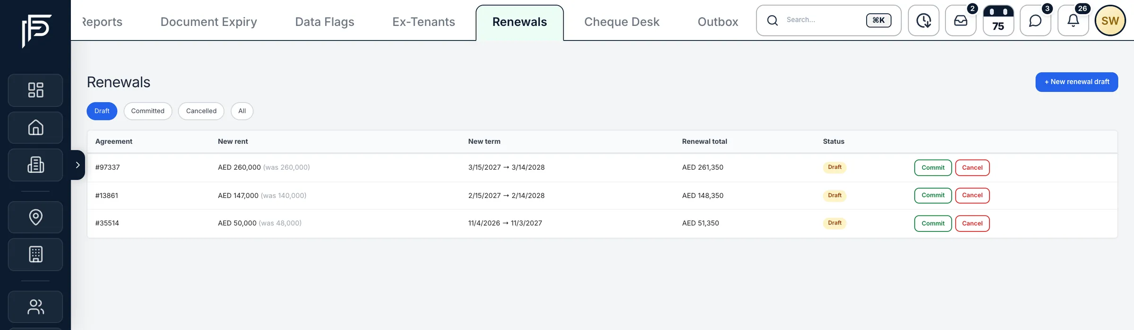
Task: Switch to the Outbox tab
Action: [718, 22]
